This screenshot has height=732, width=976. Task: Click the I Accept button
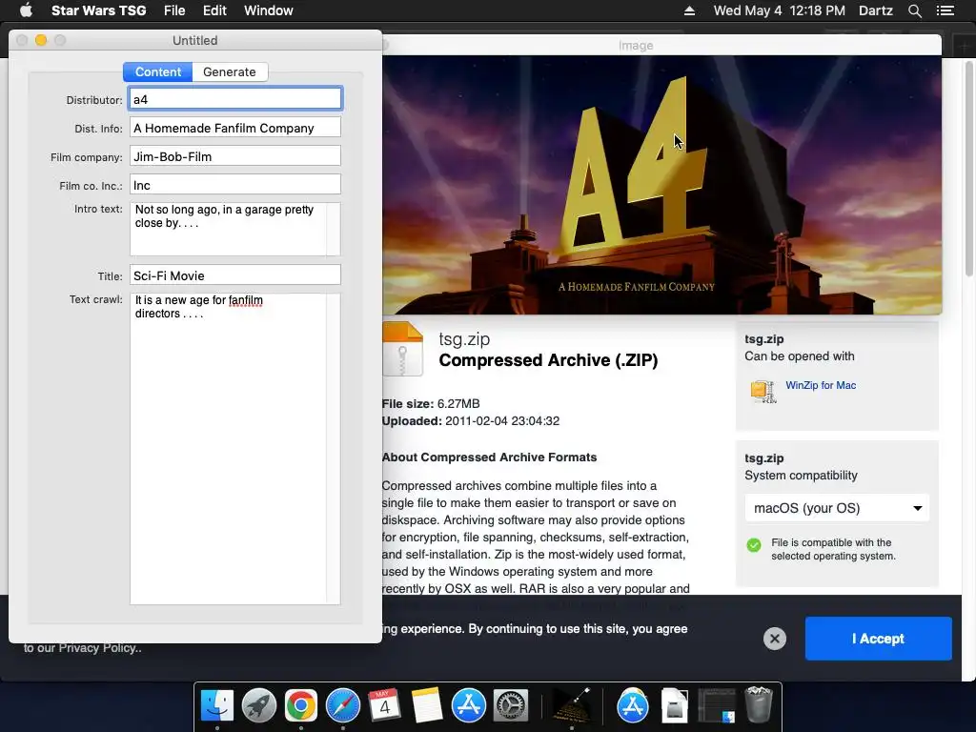(878, 638)
